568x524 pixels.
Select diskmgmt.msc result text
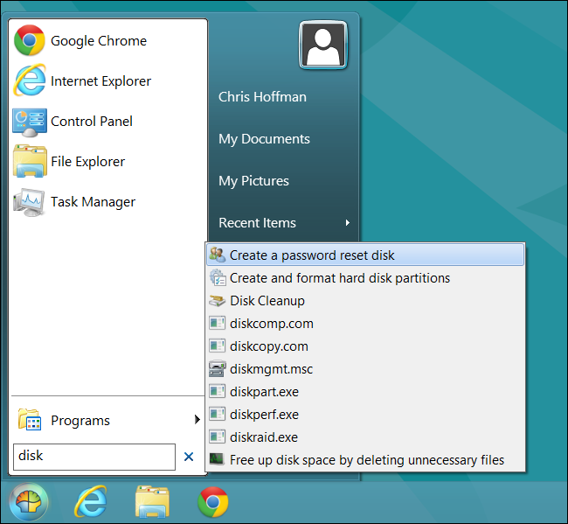(x=271, y=369)
